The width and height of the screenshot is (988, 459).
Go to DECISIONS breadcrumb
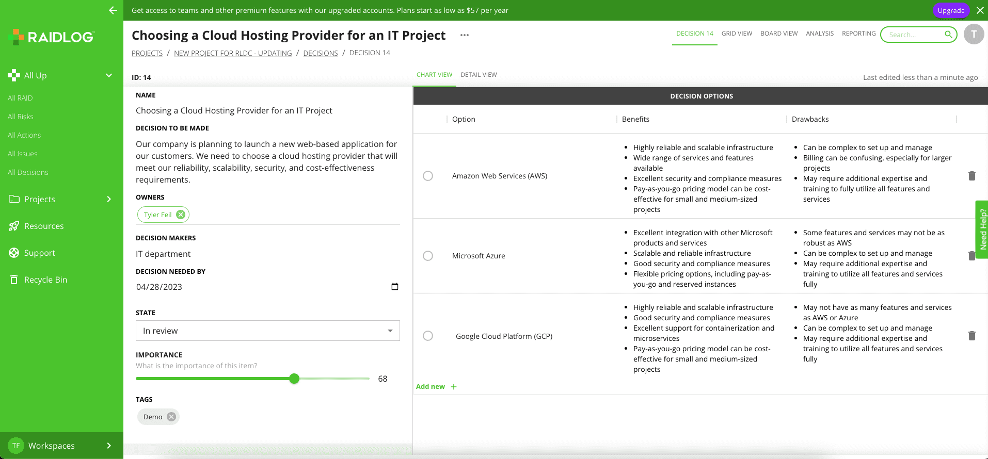[x=321, y=53]
